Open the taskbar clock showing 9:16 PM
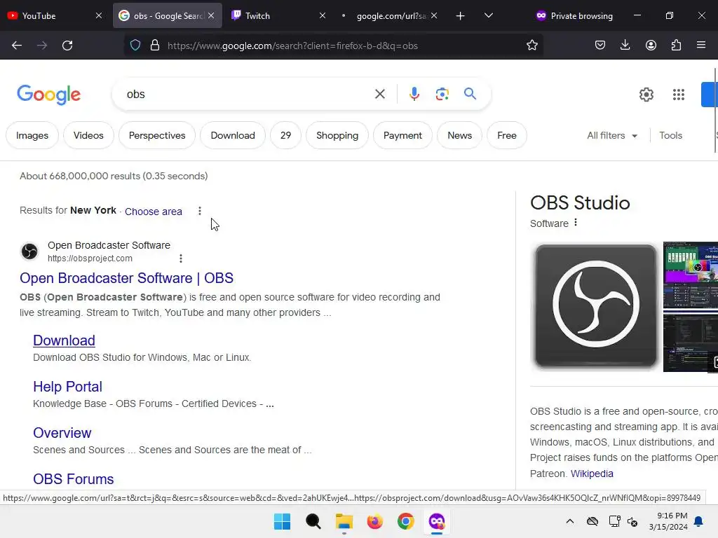 (668, 521)
